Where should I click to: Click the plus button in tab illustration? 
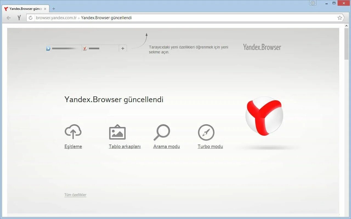point(123,48)
